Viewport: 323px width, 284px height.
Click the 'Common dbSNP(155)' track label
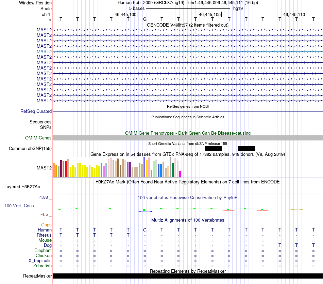point(30,149)
